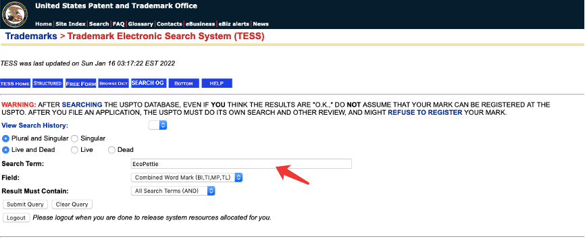Click the United States Patent and Trademark Office title
The image size is (585, 243).
click(x=116, y=5)
